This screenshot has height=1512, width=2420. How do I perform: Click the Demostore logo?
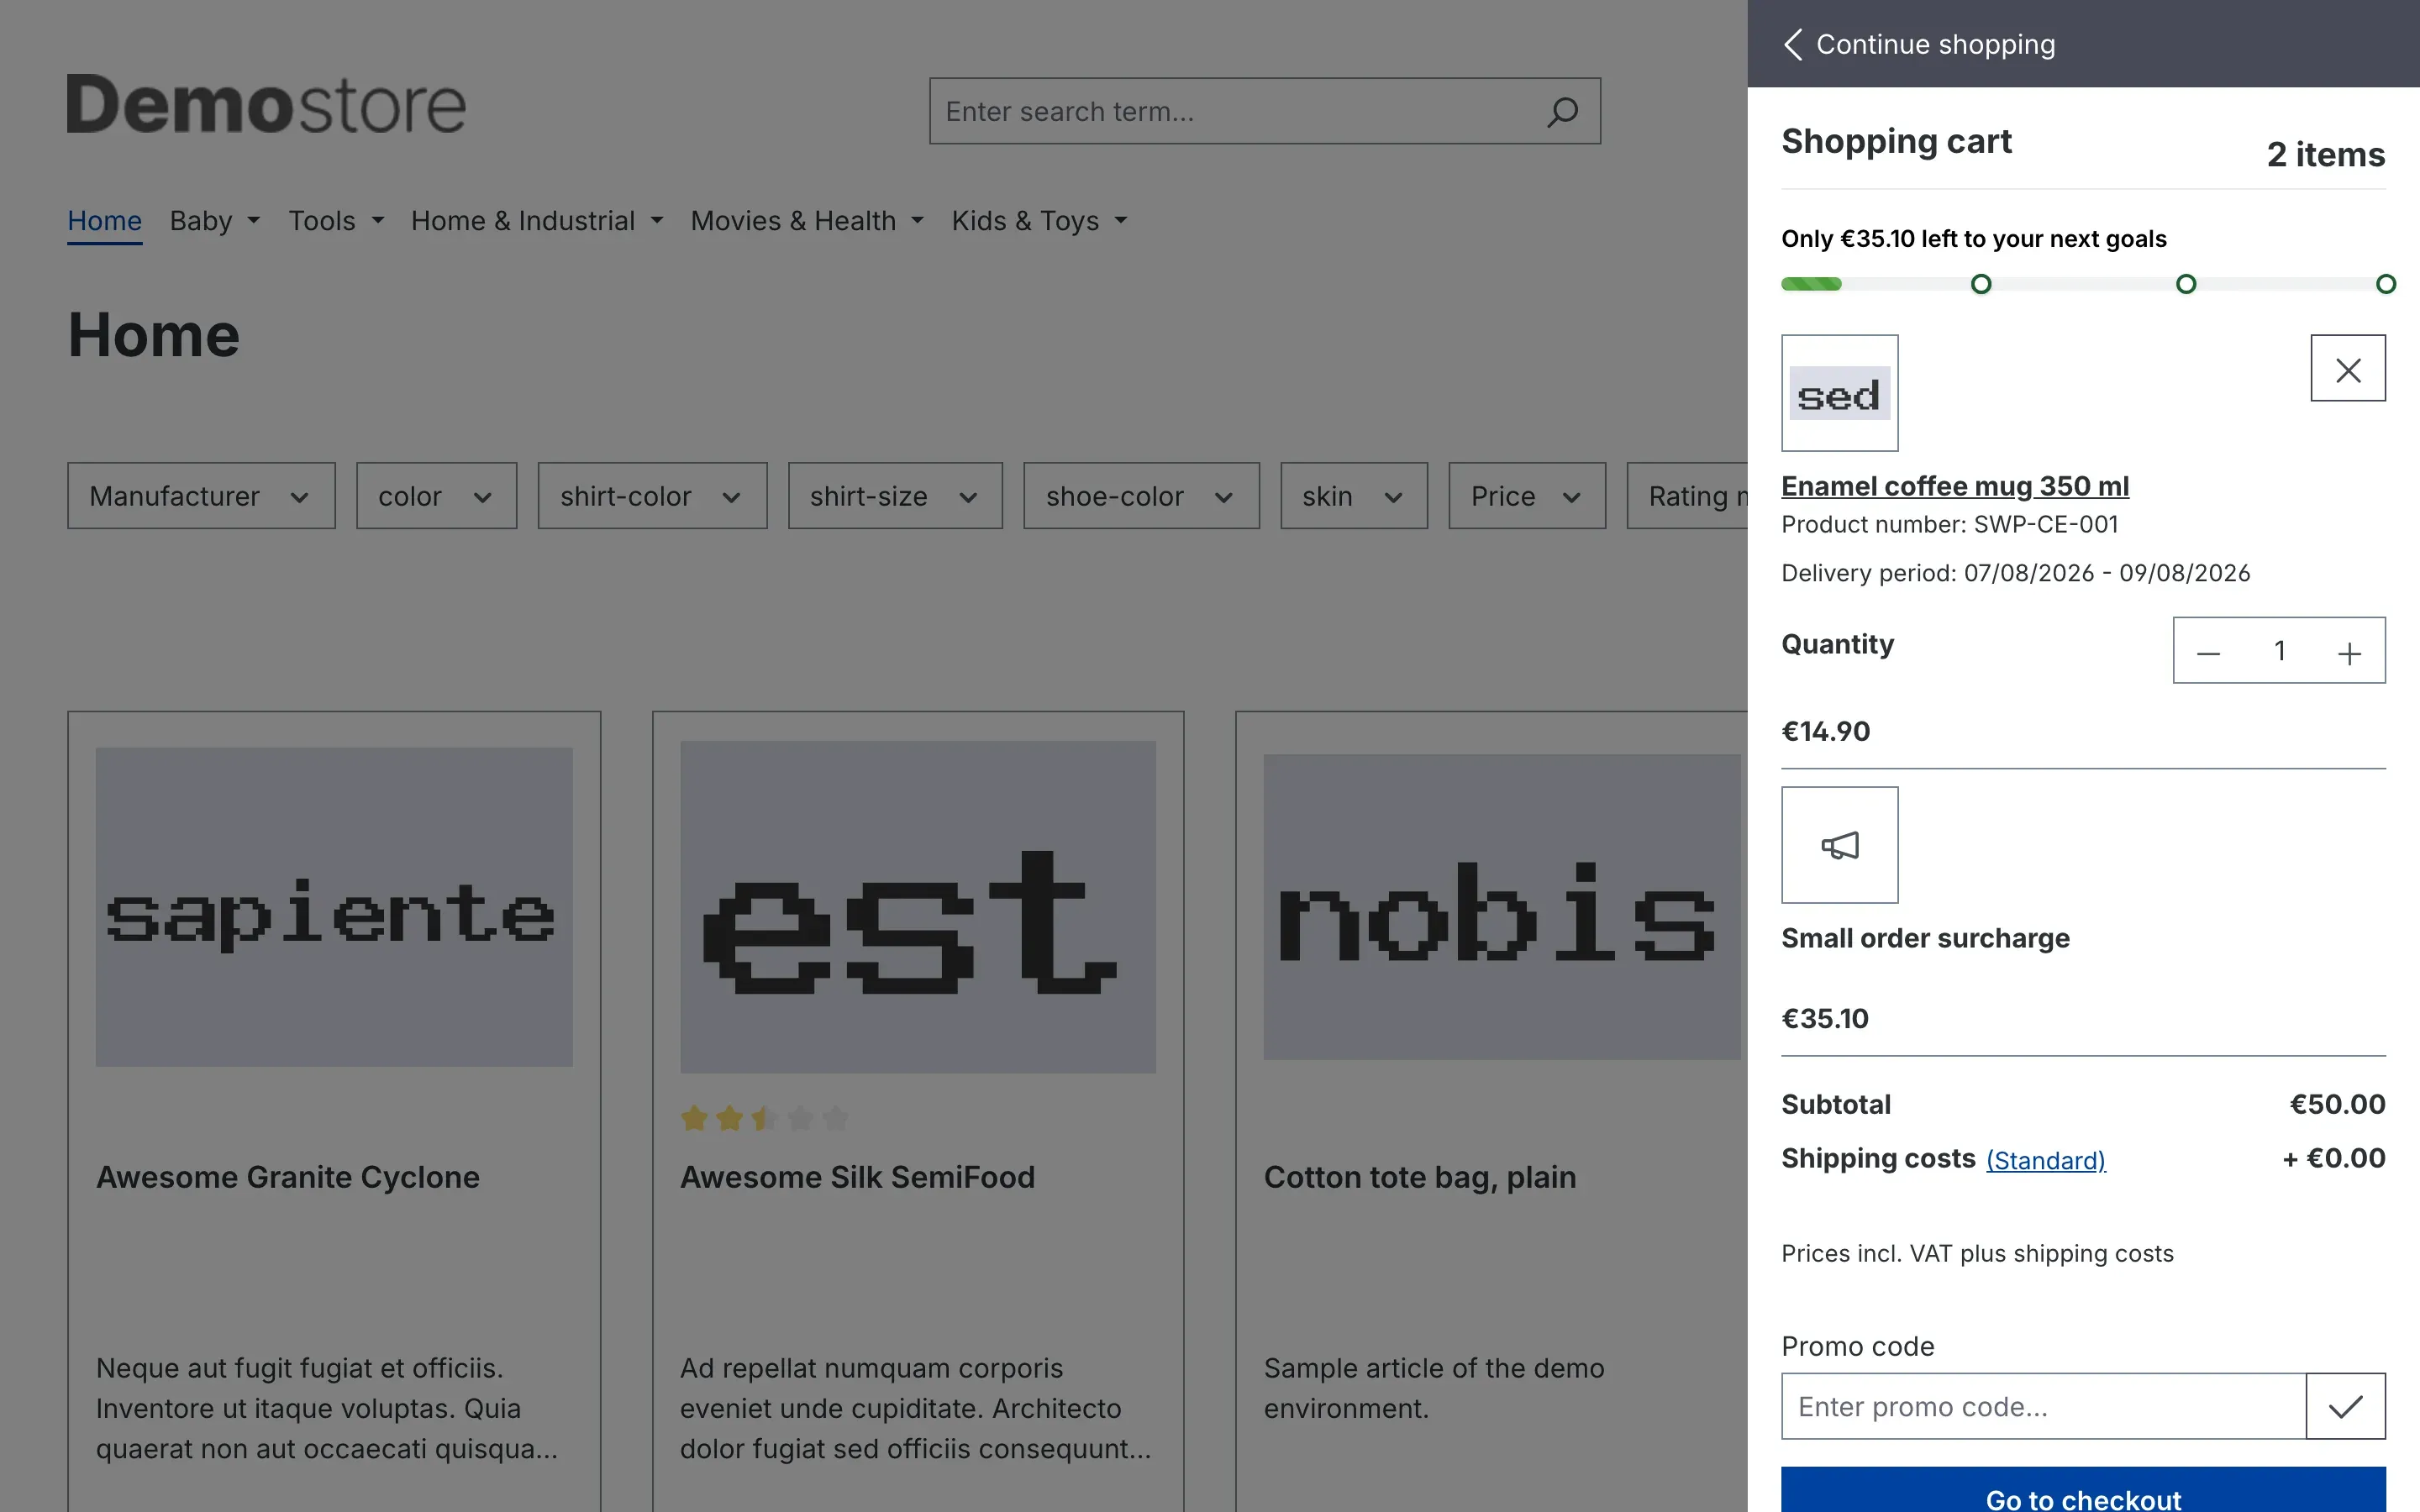pos(266,104)
